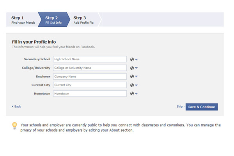Screen dimensions: 234x156
Task: Click Save & Continue button
Action: tap(202, 107)
